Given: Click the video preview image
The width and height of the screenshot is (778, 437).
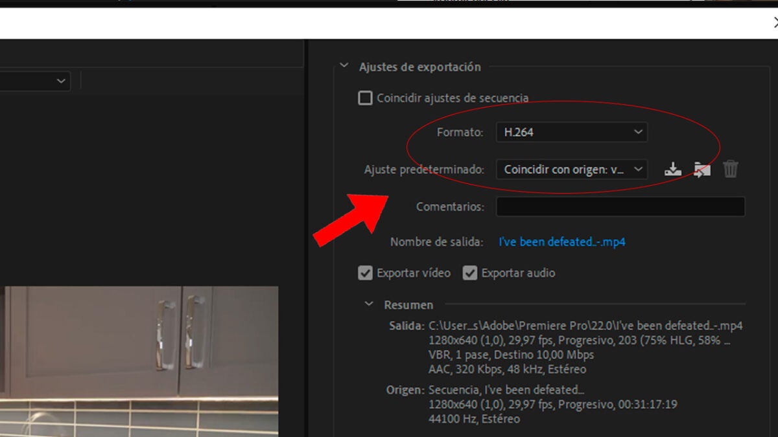Looking at the screenshot, I should point(139,361).
